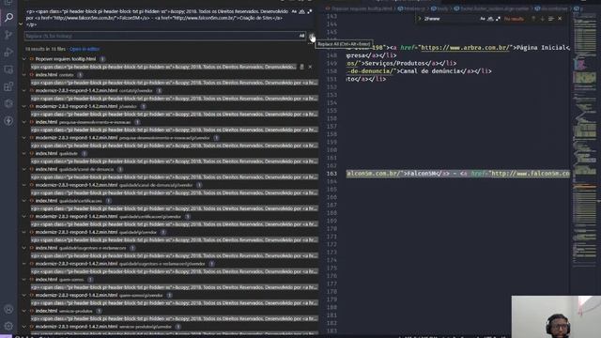This screenshot has width=601, height=338.
Task: Go to next match in editor find widget
Action: pyautogui.click(x=542, y=19)
